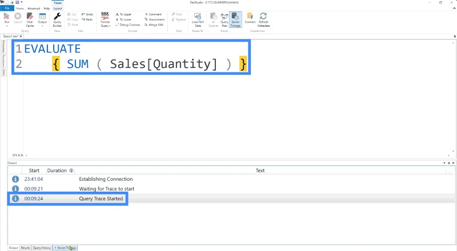
Task: Click Load Perf Data
Action: (198, 19)
